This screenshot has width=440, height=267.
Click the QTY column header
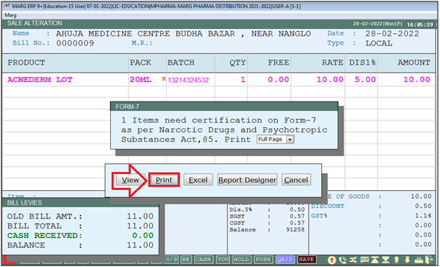[x=238, y=62]
